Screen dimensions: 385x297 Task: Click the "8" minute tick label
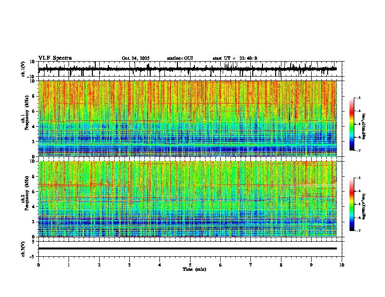point(281,265)
